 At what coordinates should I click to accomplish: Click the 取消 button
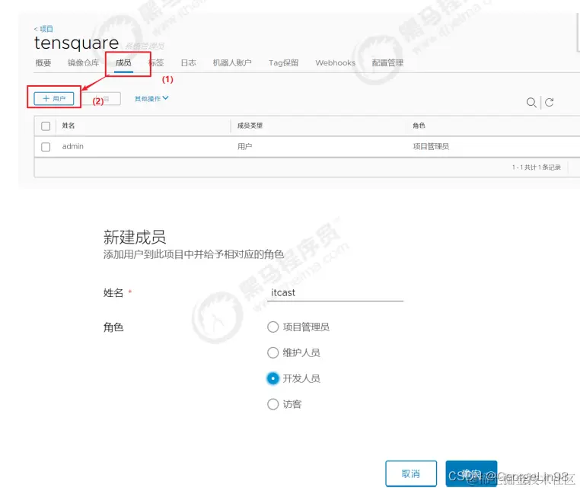[x=411, y=473]
